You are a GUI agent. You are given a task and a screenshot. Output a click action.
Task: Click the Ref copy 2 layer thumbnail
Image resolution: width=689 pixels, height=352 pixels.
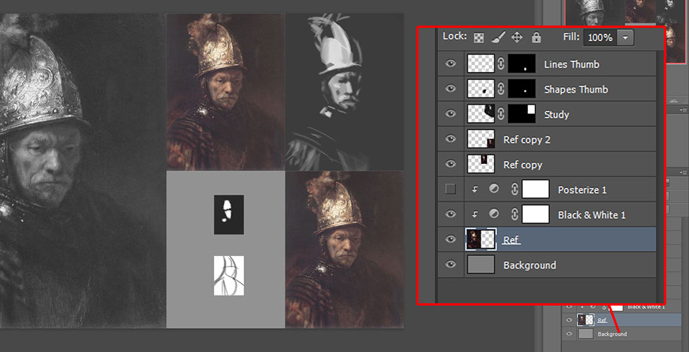481,139
